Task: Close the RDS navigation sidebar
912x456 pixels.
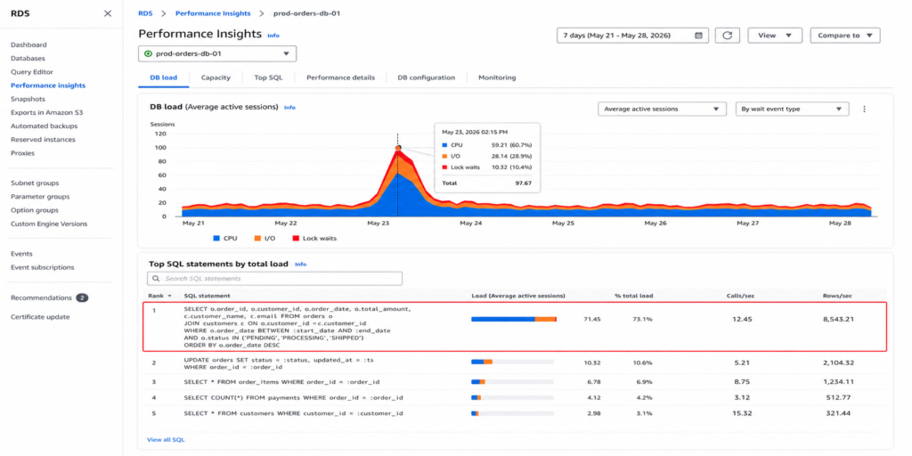Action: click(108, 13)
